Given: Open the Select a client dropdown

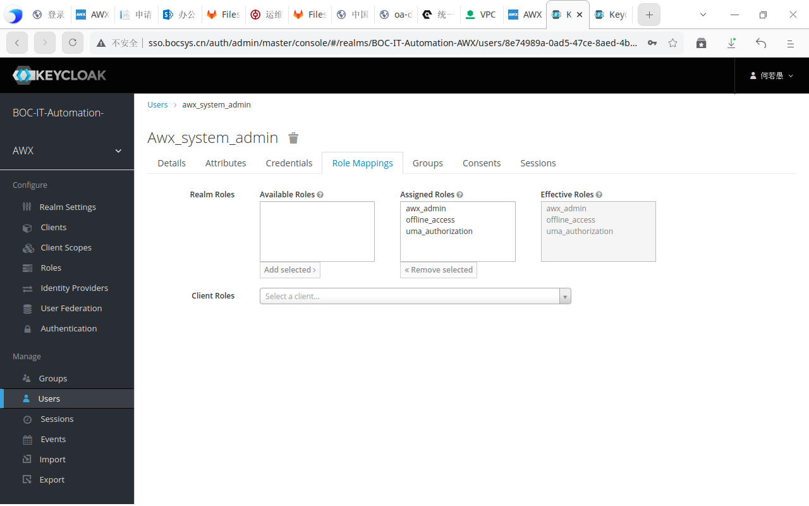Looking at the screenshot, I should [x=415, y=296].
